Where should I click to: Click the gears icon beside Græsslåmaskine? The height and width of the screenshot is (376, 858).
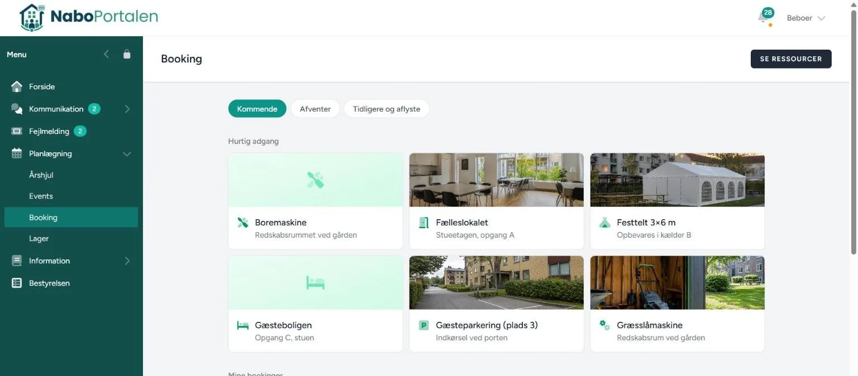604,325
